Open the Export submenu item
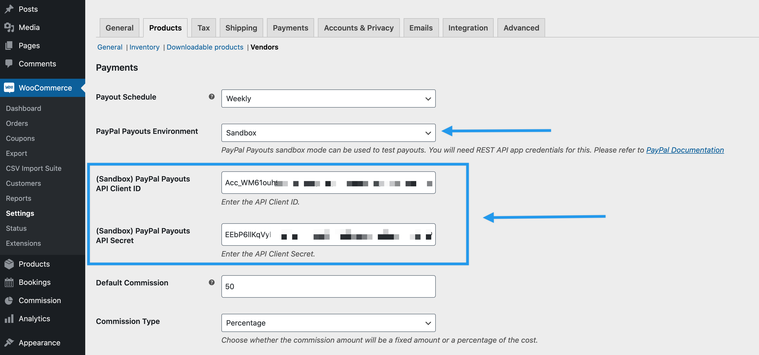This screenshot has width=759, height=355. 16,153
